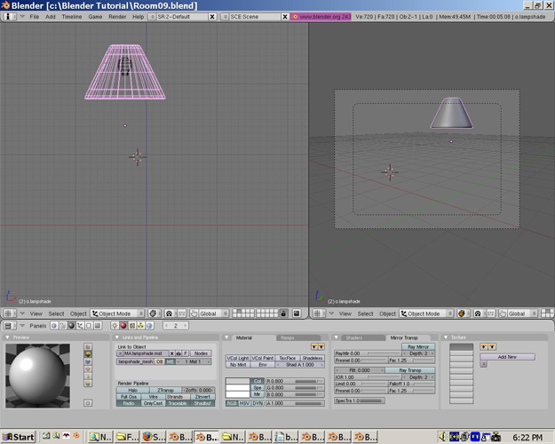This screenshot has height=444, width=555.
Task: Toggle the Shadeless material option
Action: [x=312, y=358]
